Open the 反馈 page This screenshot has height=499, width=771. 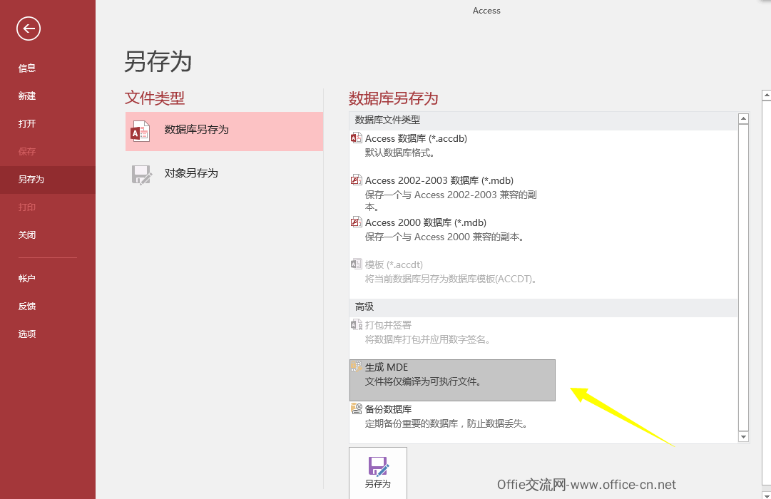click(x=48, y=307)
